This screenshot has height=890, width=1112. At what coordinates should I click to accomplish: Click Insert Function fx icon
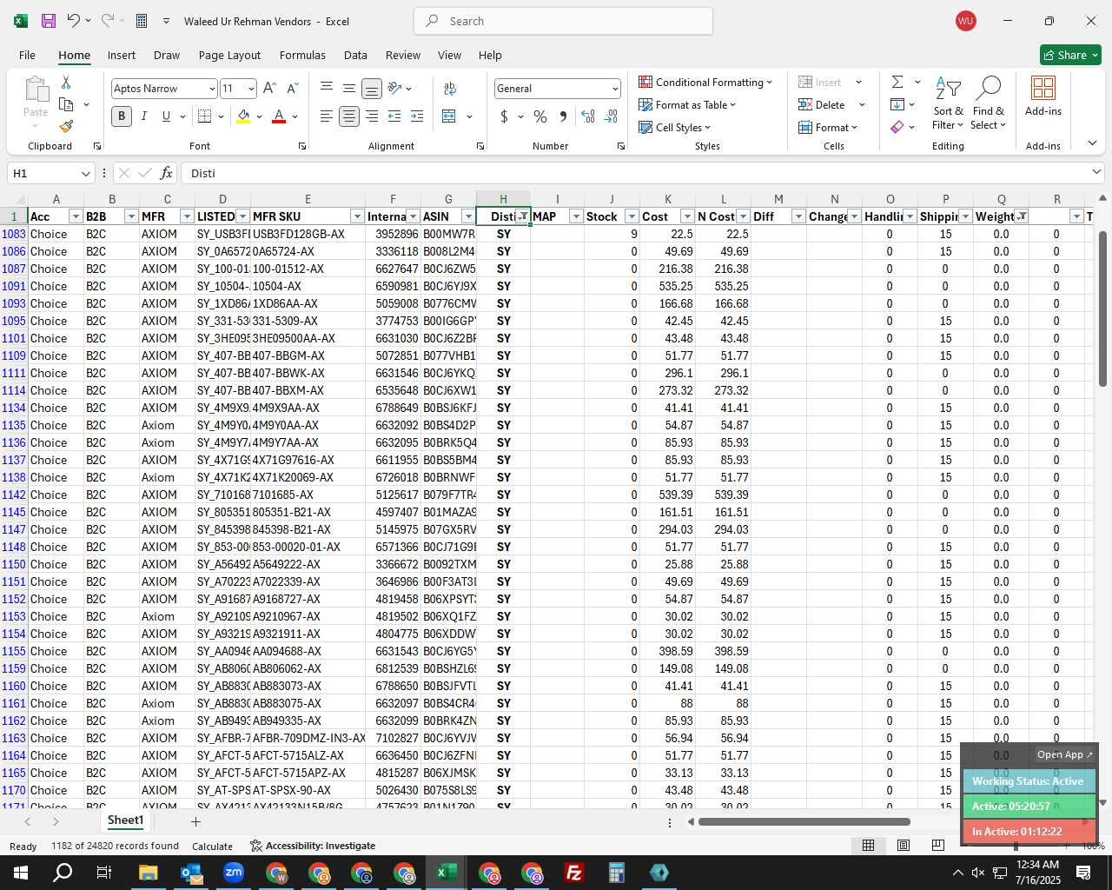[166, 173]
